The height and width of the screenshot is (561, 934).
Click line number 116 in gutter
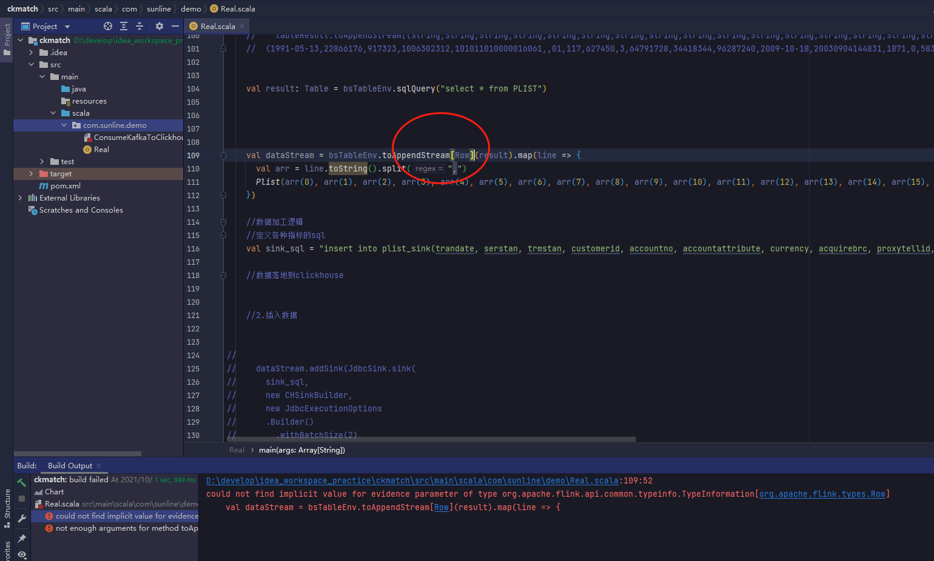(193, 248)
